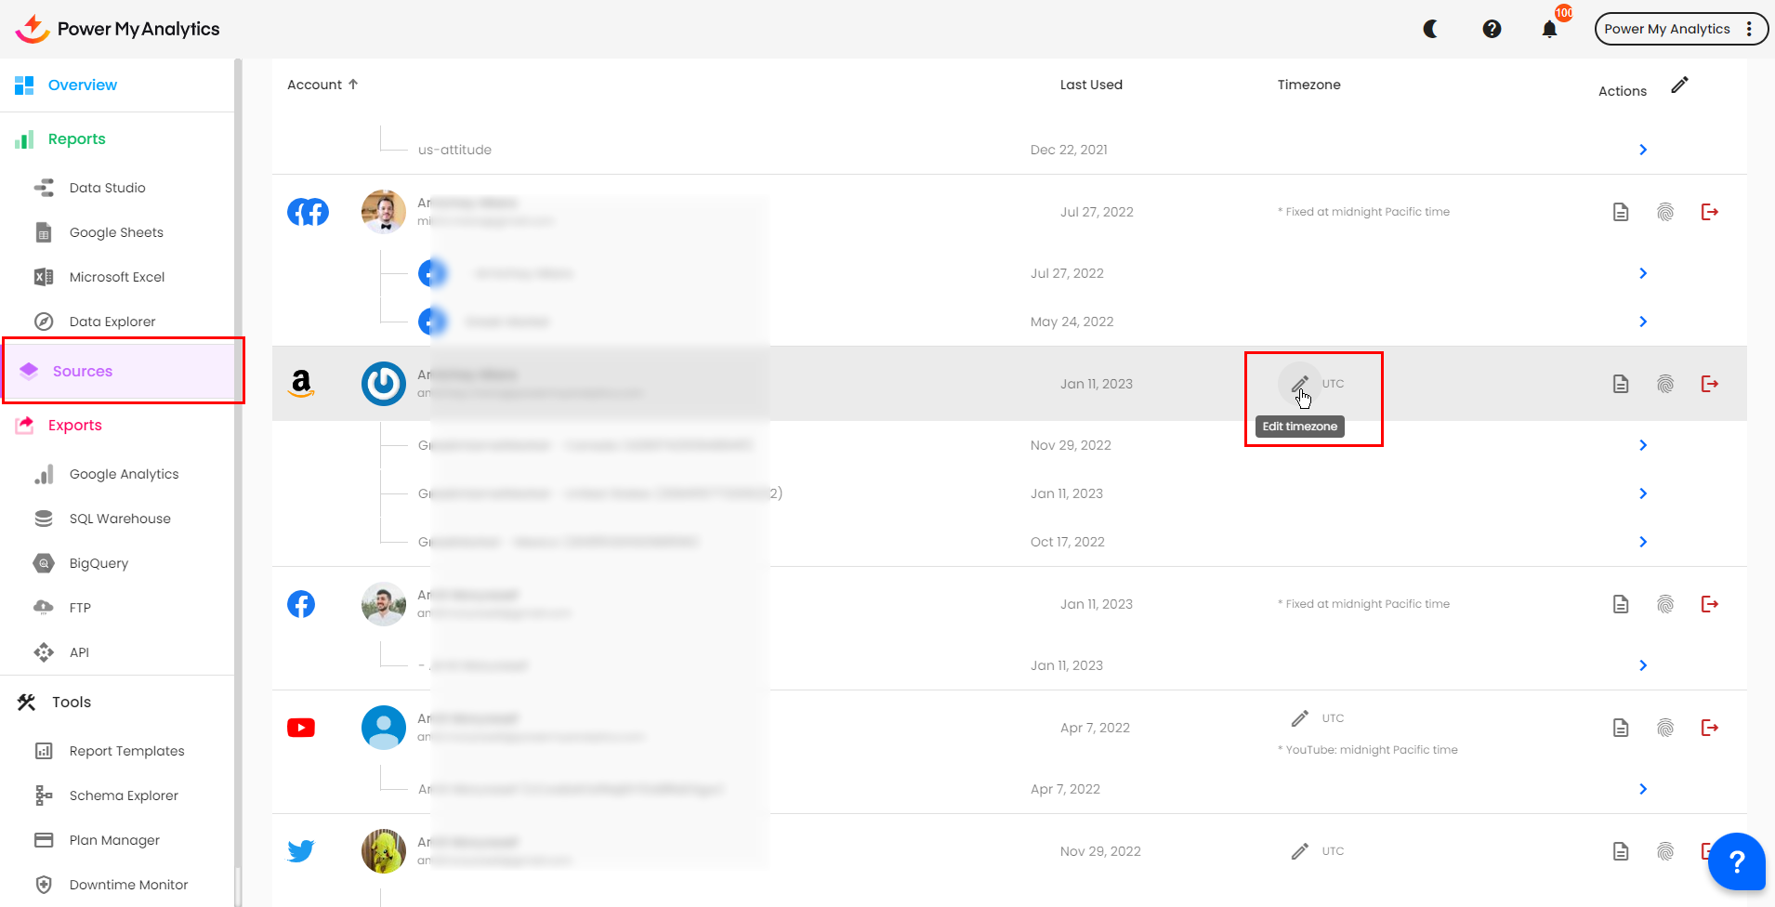Viewport: 1775px width, 907px height.
Task: Open fingerprint icon for YouTube account
Action: click(1664, 728)
